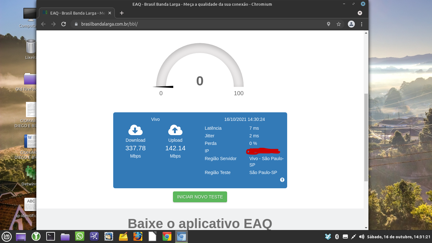Click the Bluetooth tray icon
Image resolution: width=432 pixels, height=243 pixels.
pyautogui.click(x=337, y=237)
